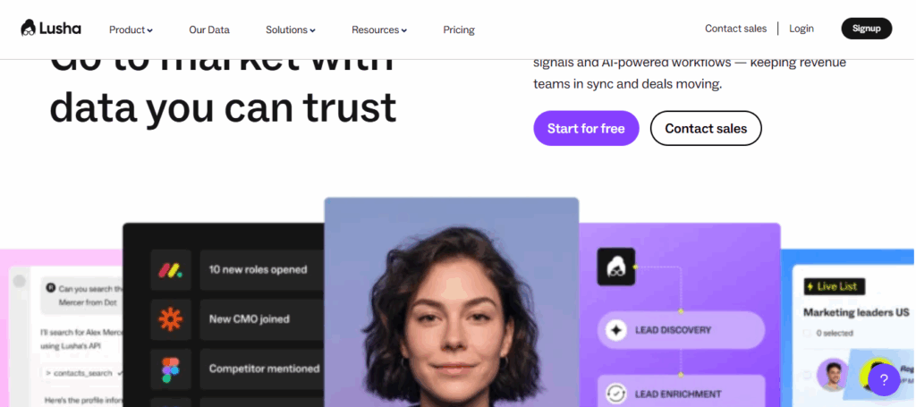Click the Lusha logo in the header
This screenshot has height=407, width=916.
[51, 28]
